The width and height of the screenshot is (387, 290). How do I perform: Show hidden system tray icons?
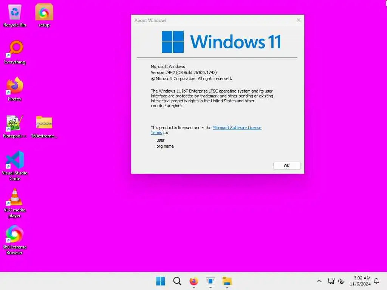(x=319, y=281)
